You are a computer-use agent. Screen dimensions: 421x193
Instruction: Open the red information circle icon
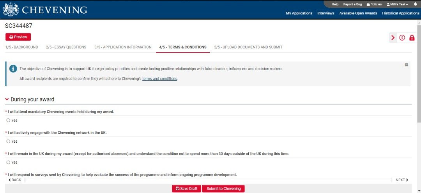pos(402,37)
